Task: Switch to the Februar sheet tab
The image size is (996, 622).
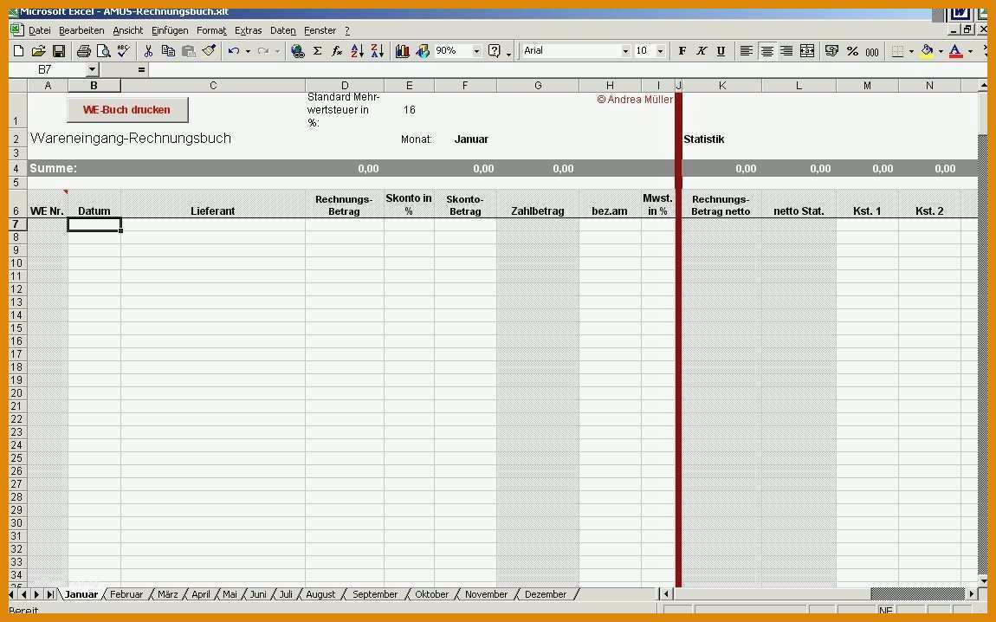Action: click(126, 594)
